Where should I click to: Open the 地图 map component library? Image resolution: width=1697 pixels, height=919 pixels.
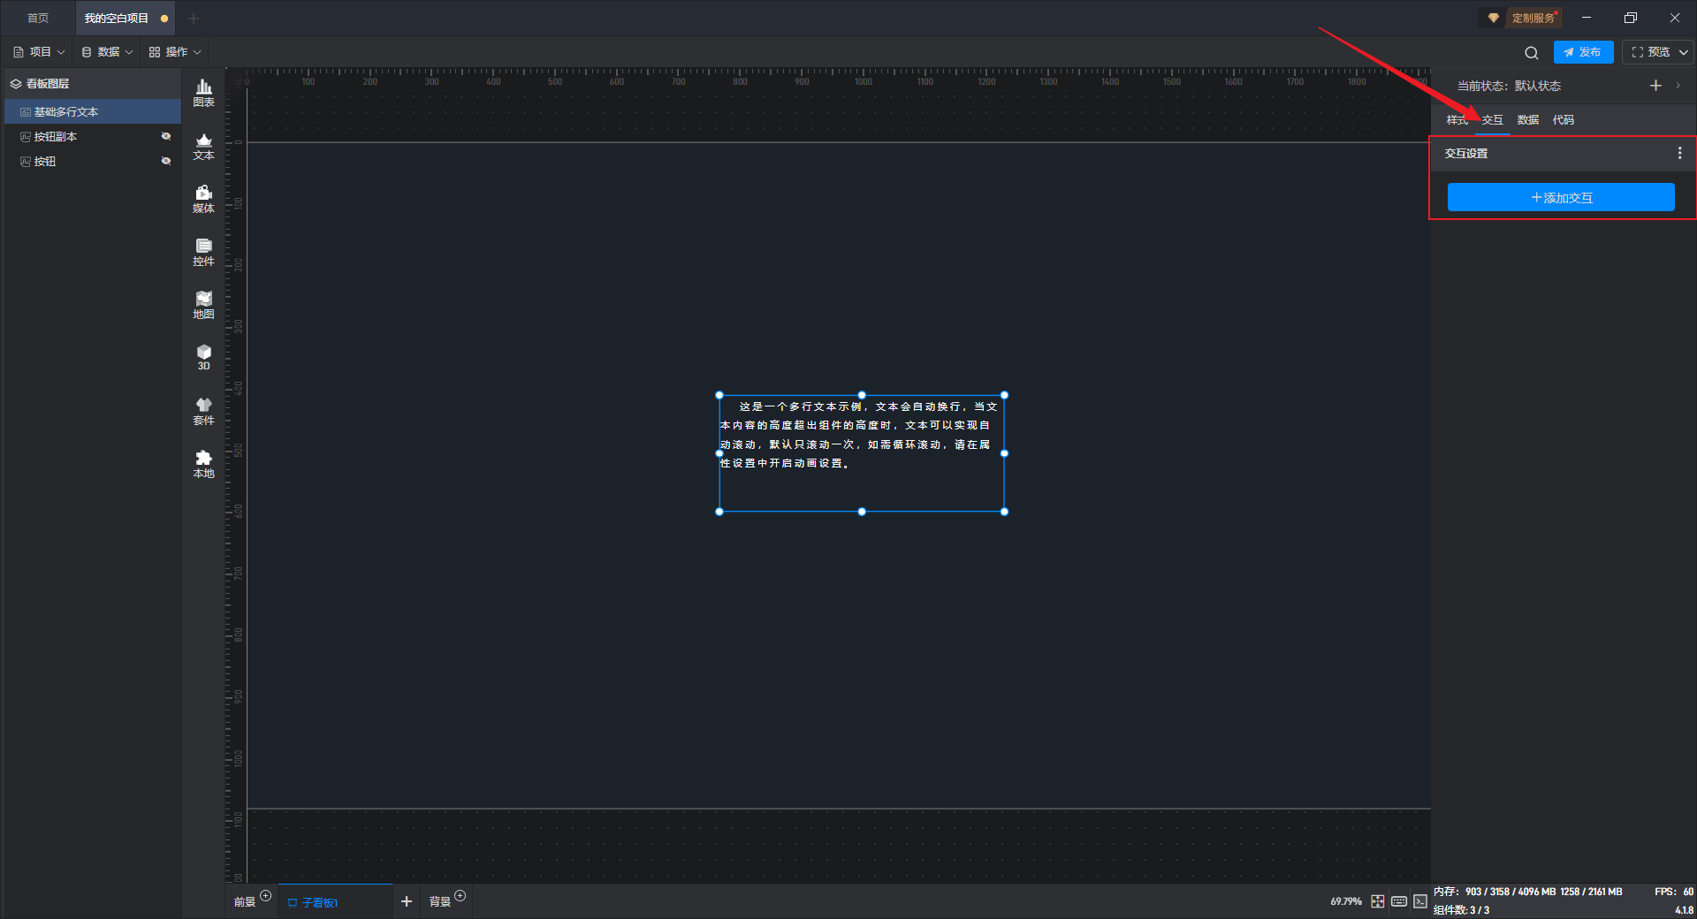pos(203,305)
